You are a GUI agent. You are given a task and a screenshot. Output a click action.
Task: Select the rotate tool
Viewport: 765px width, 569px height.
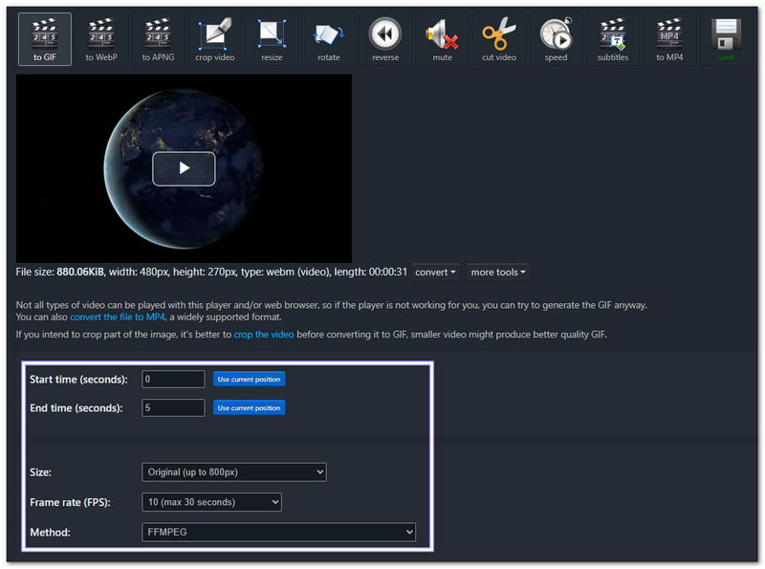328,38
